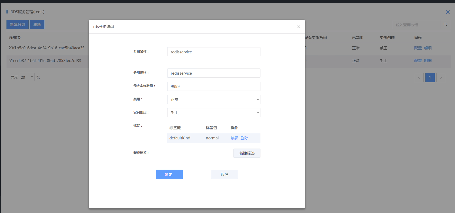Go to previous page arrow
Screen dimensions: 455x213
pos(419,78)
